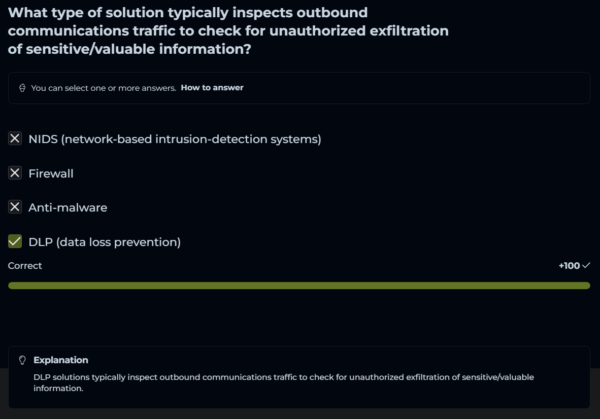Click the question title about outbound traffic
The width and height of the screenshot is (600, 419).
tap(228, 30)
